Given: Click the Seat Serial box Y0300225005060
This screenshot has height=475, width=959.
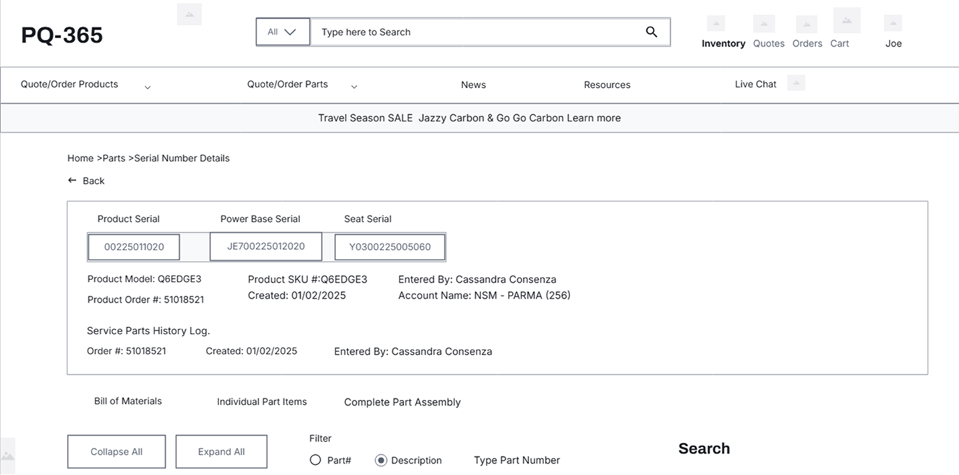Looking at the screenshot, I should pyautogui.click(x=390, y=247).
